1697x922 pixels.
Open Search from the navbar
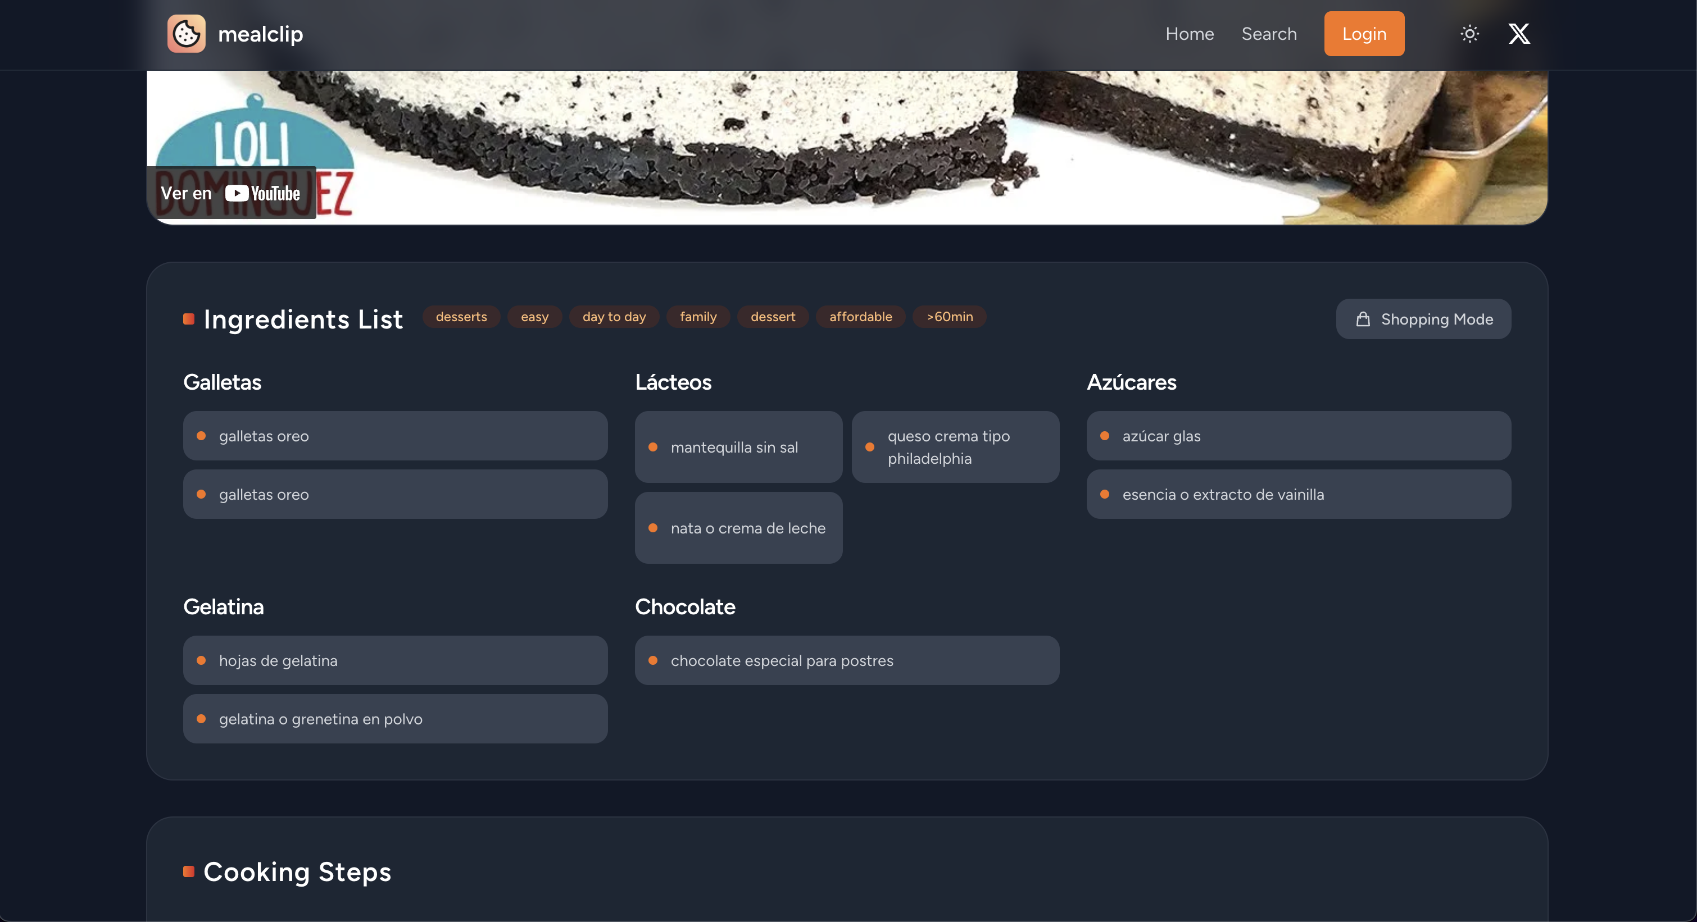point(1268,34)
